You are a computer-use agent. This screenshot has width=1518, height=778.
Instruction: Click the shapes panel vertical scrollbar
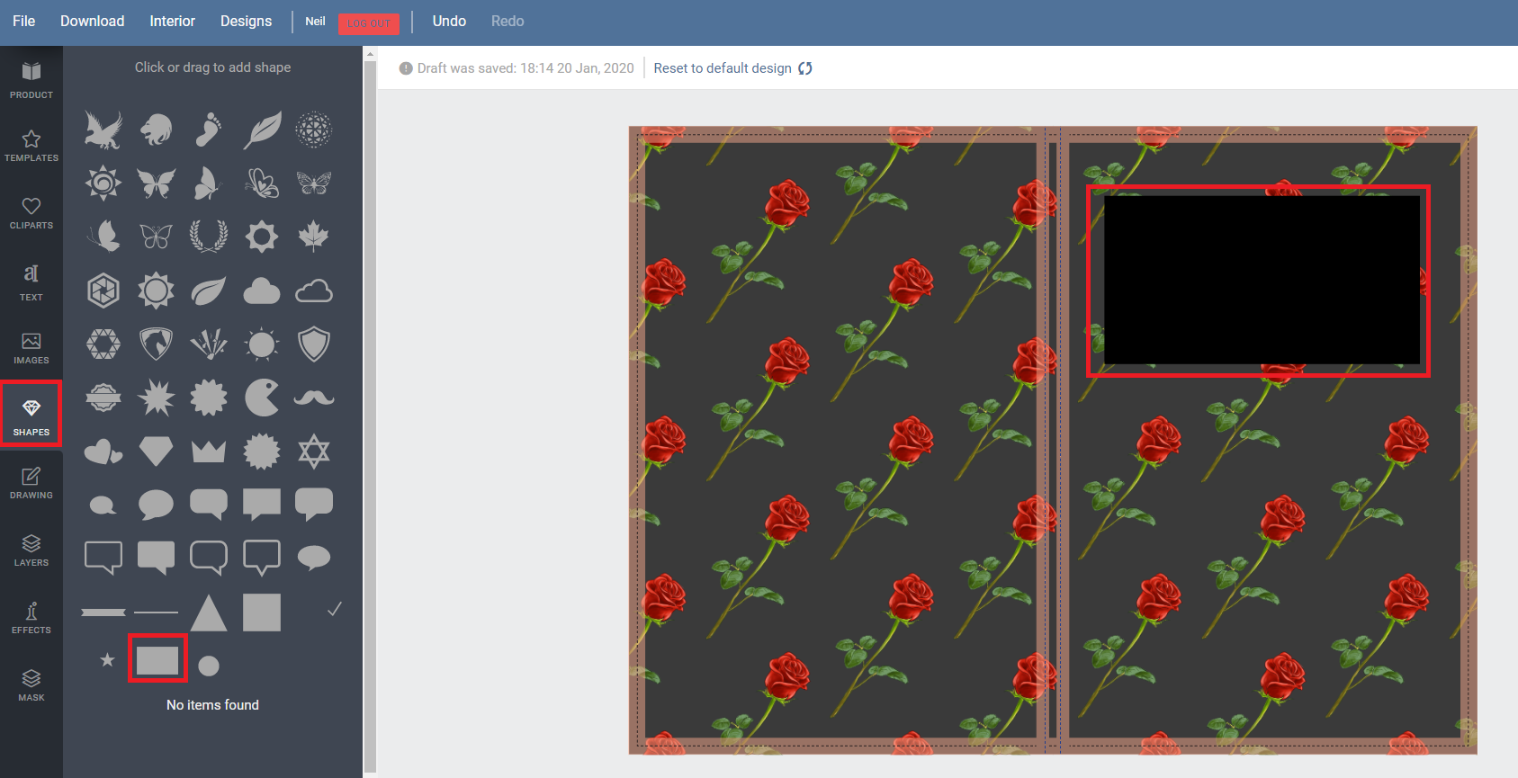pyautogui.click(x=370, y=416)
